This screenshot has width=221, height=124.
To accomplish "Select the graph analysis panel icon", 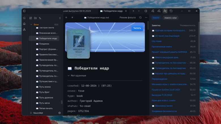I will point(165,11).
